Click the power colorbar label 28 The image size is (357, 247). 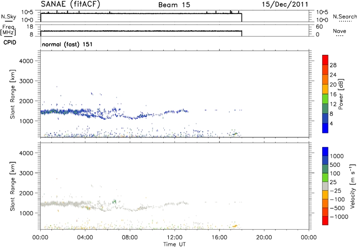point(333,65)
